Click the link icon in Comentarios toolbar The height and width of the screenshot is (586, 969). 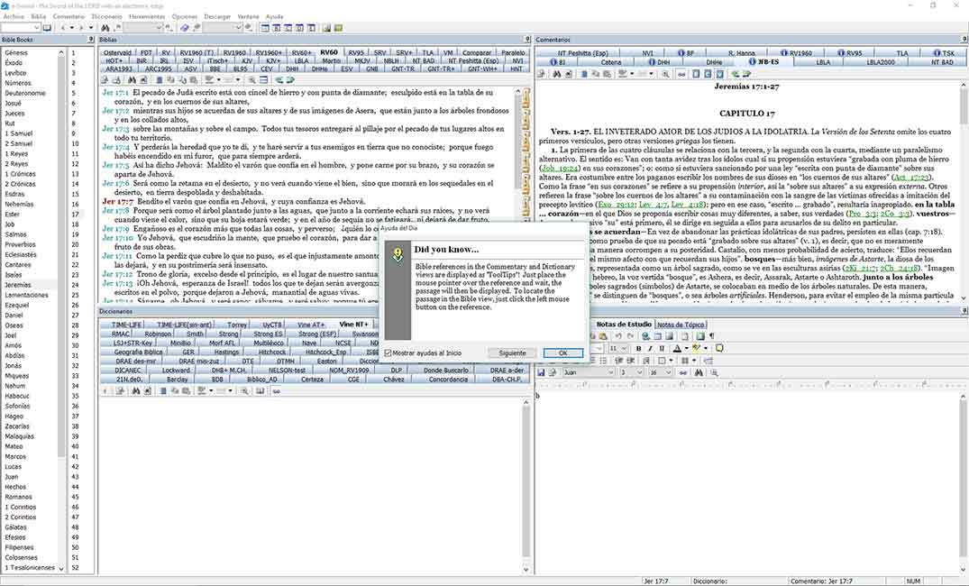click(x=681, y=74)
